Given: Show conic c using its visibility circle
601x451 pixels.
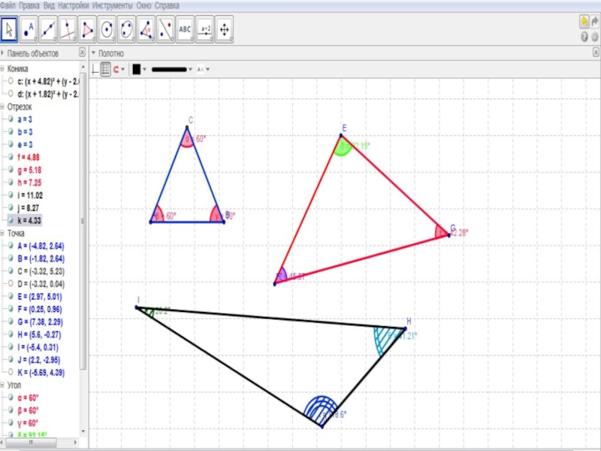Looking at the screenshot, I should [x=9, y=80].
